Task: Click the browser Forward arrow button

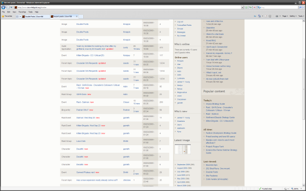Action: [x=8, y=8]
